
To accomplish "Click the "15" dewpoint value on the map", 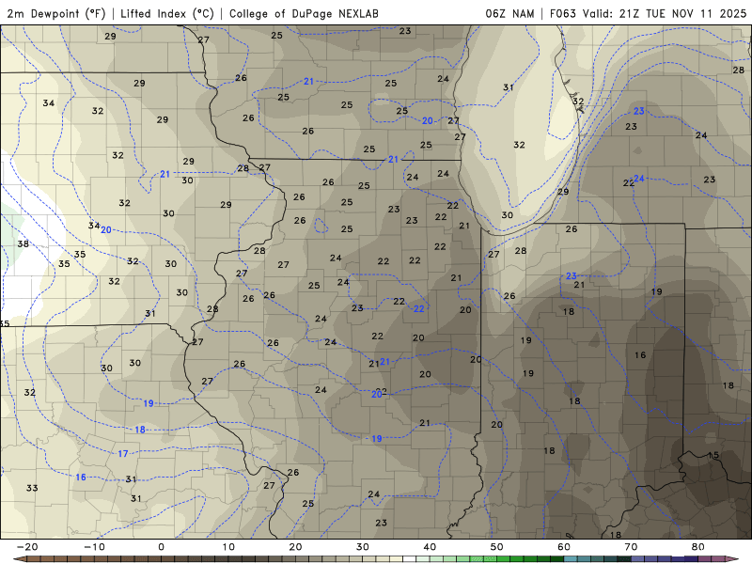I will (713, 455).
